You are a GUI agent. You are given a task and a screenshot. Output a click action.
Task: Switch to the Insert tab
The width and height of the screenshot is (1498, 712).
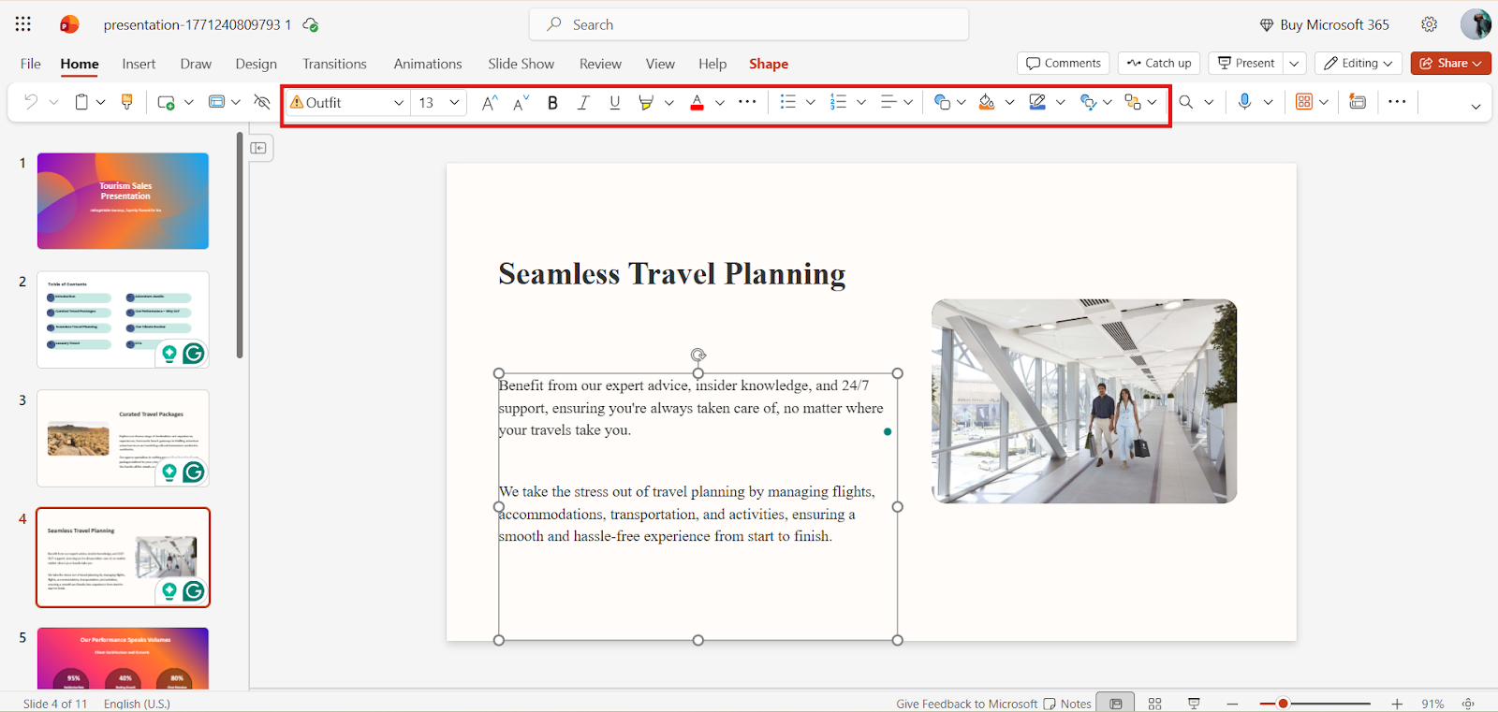point(139,64)
